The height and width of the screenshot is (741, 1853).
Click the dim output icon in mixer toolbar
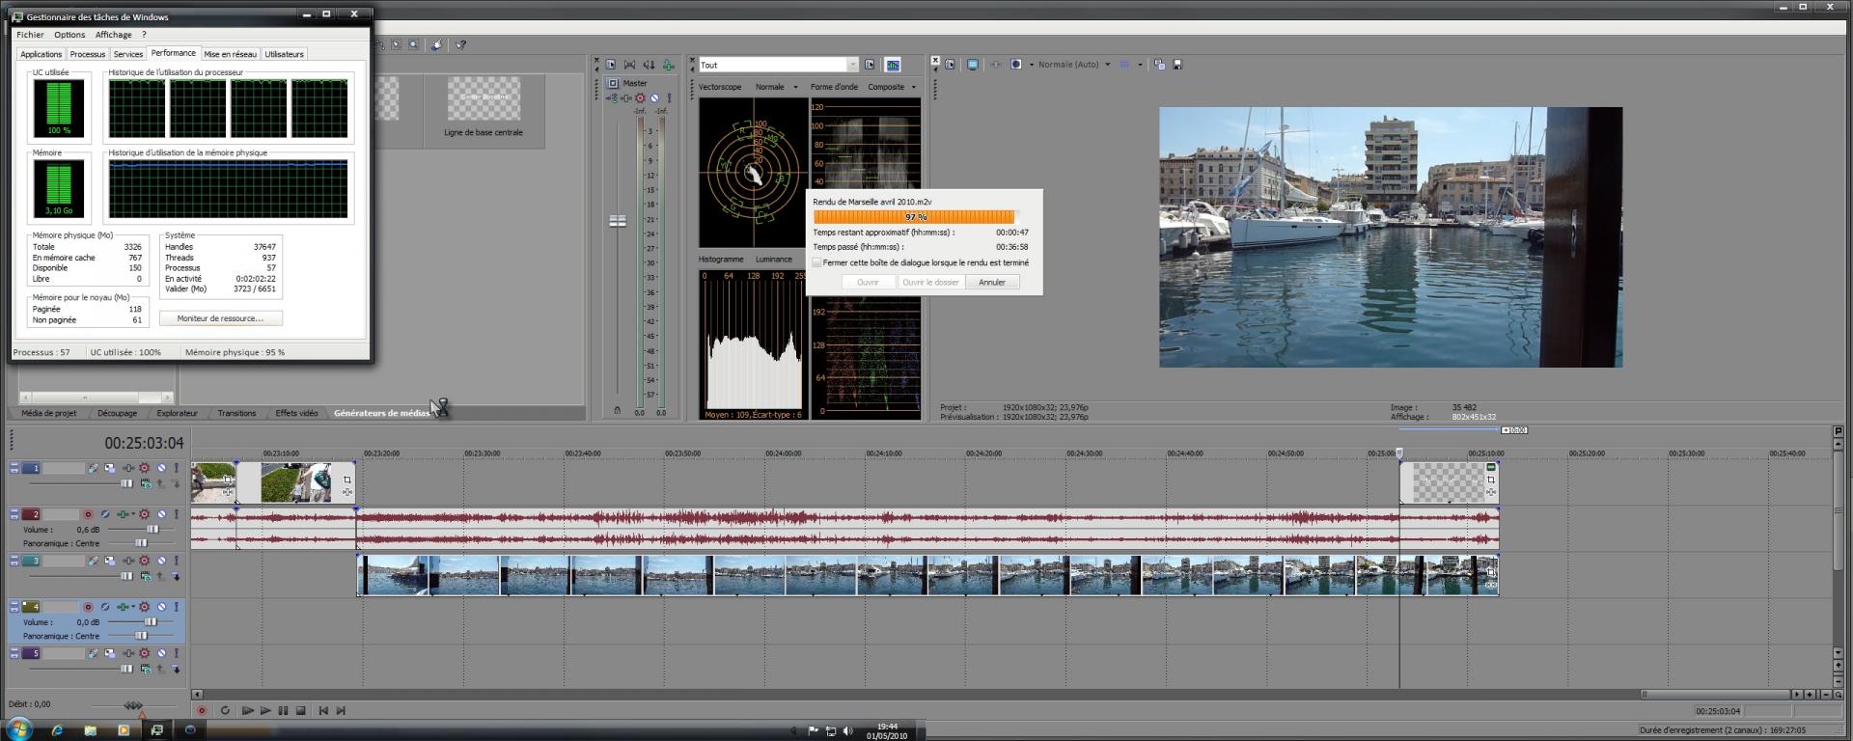pos(649,65)
